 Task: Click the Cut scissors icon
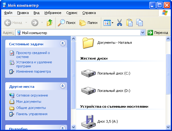coord(119,23)
